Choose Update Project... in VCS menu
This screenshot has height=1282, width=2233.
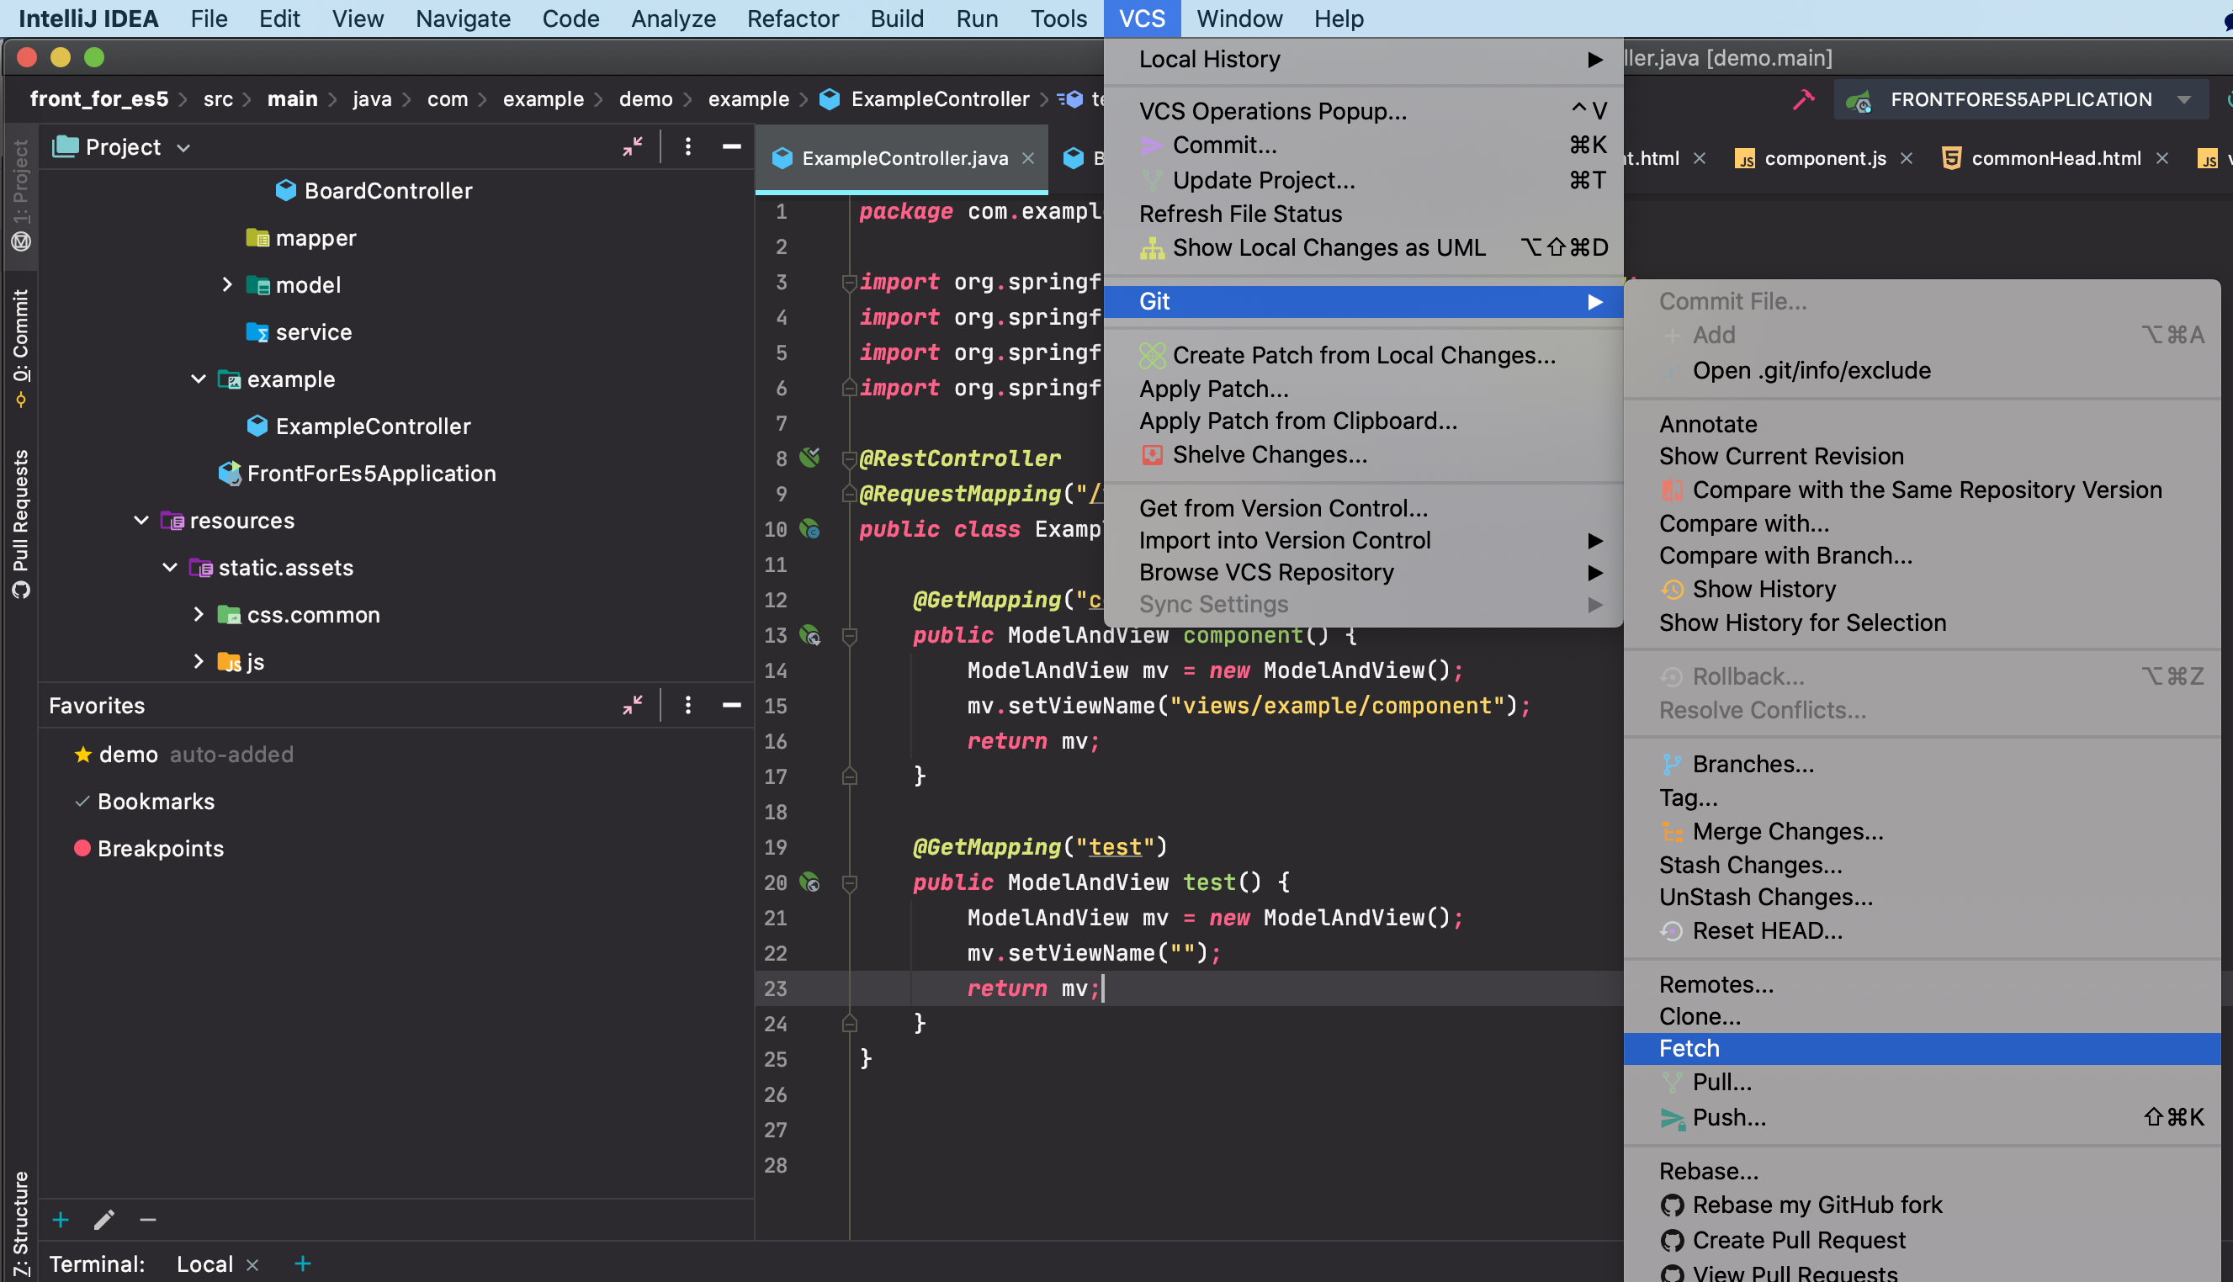(1363, 180)
